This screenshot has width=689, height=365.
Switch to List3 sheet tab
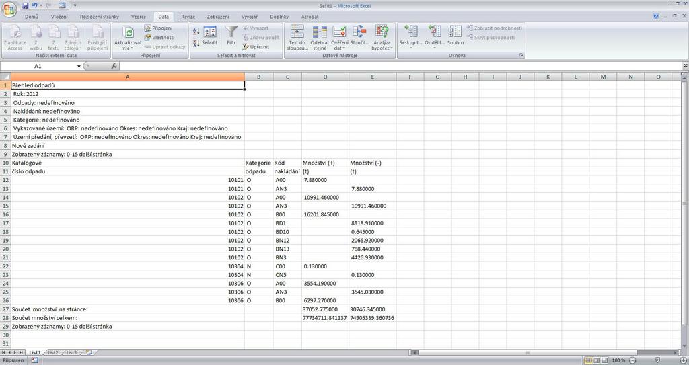click(x=71, y=352)
